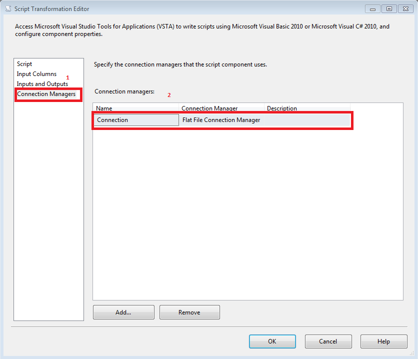Click the Script Transformation Editor title bar icon
Screen dimensions: 418x359
click(x=7, y=8)
